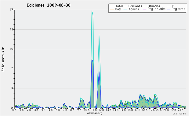
Task: Click the Reg. de adm. magenta legend line
Action: pos(144,9)
